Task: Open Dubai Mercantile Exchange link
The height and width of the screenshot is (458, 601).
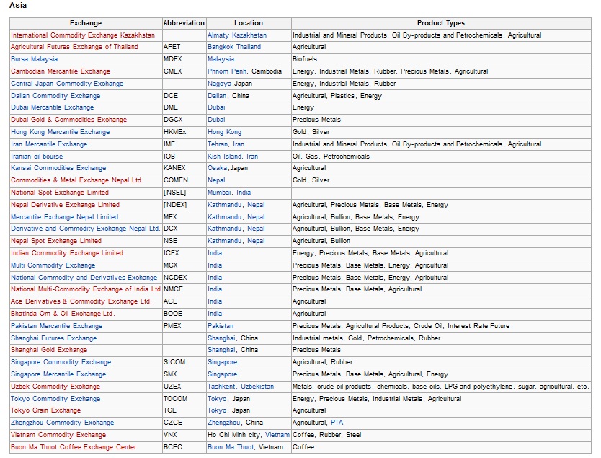Action: tap(52, 107)
